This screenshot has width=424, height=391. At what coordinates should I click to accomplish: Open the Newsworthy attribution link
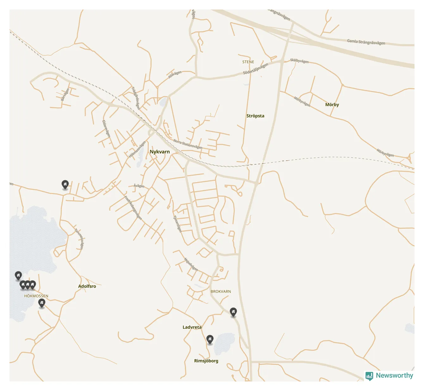[394, 375]
